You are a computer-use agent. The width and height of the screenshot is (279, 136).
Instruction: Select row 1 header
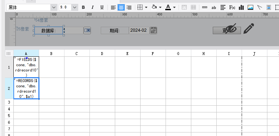click(x=9, y=67)
